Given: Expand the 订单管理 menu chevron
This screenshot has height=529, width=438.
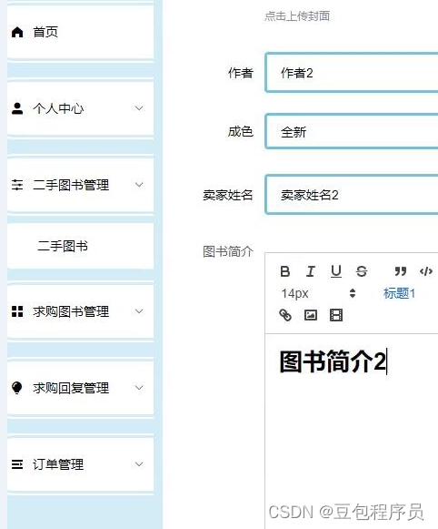Looking at the screenshot, I should 139,464.
